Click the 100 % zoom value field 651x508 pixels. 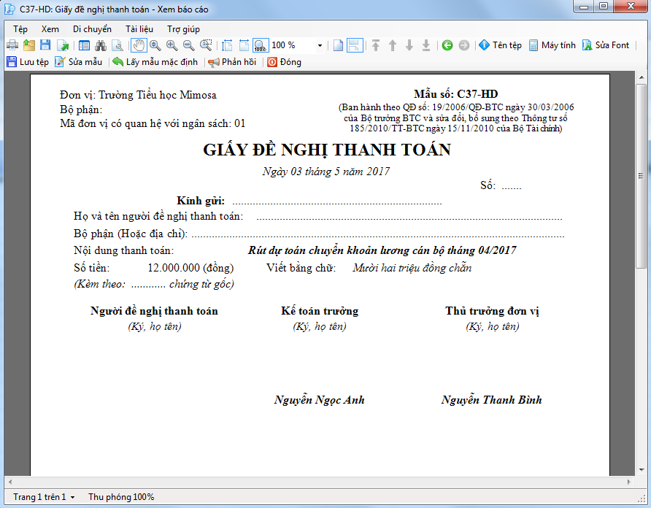[292, 45]
